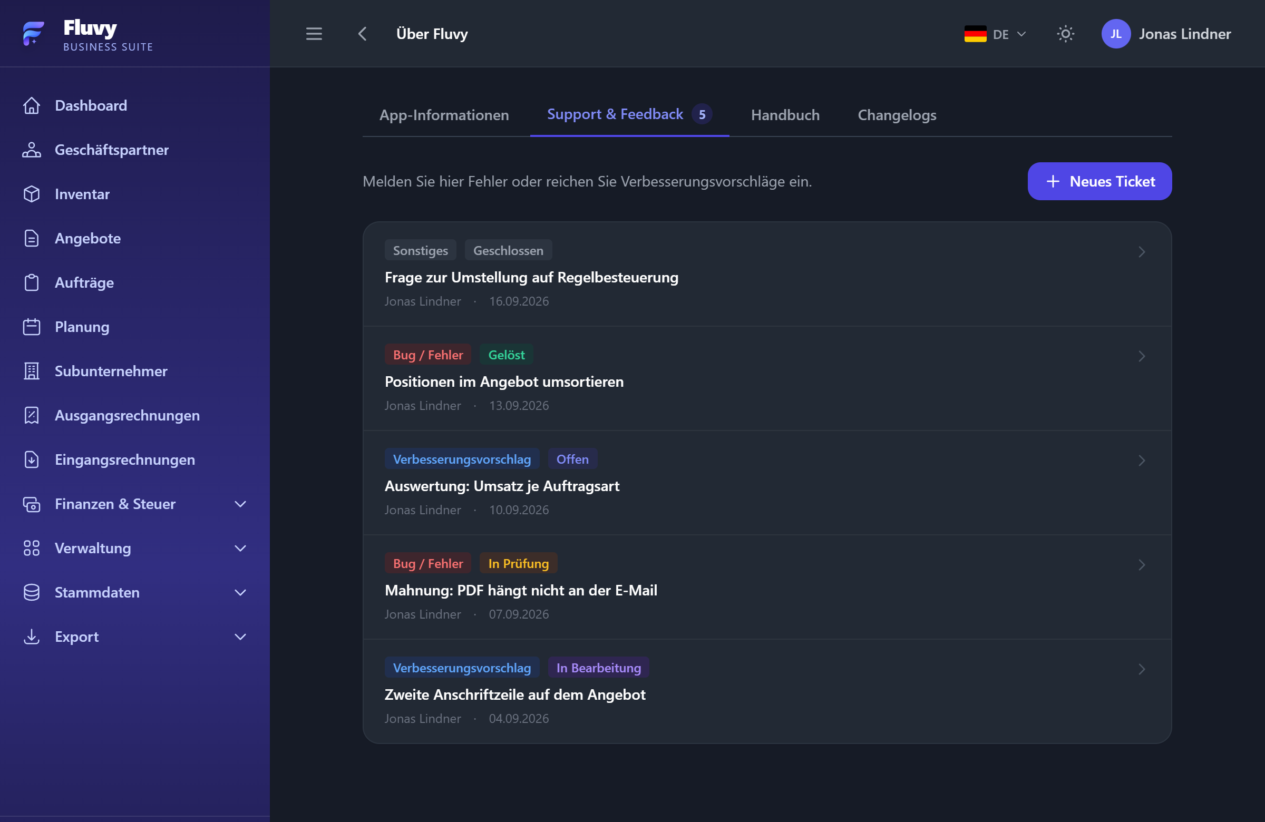1265x822 pixels.
Task: Select the Support & Feedback tab
Action: coord(629,114)
